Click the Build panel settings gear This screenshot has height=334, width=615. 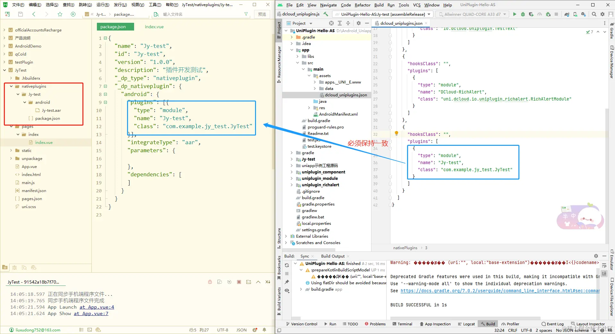tap(596, 256)
